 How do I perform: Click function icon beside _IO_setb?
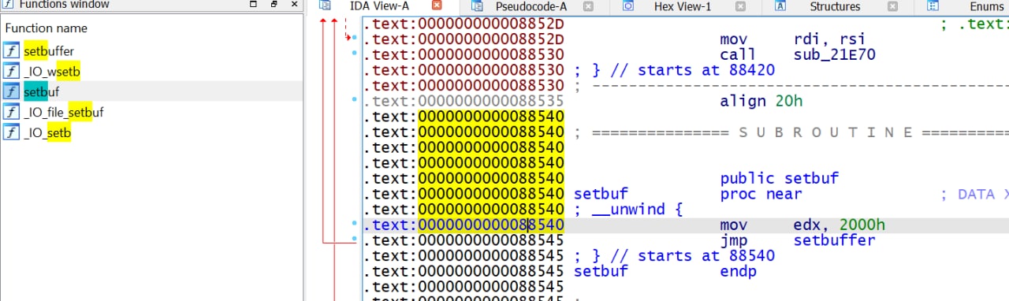click(x=12, y=132)
